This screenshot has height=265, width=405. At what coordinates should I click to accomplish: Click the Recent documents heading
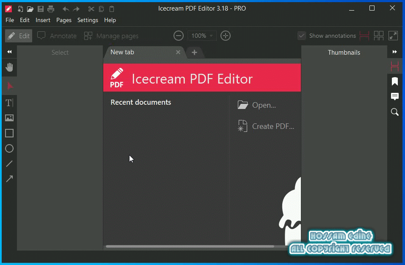coord(141,102)
